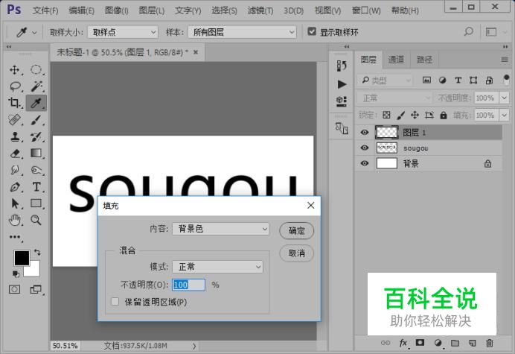The width and height of the screenshot is (515, 354).
Task: Select the Rectangle shape tool
Action: click(36, 203)
